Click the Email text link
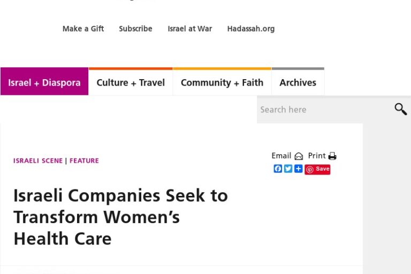Screen dimensions: 411x274 click(281, 156)
